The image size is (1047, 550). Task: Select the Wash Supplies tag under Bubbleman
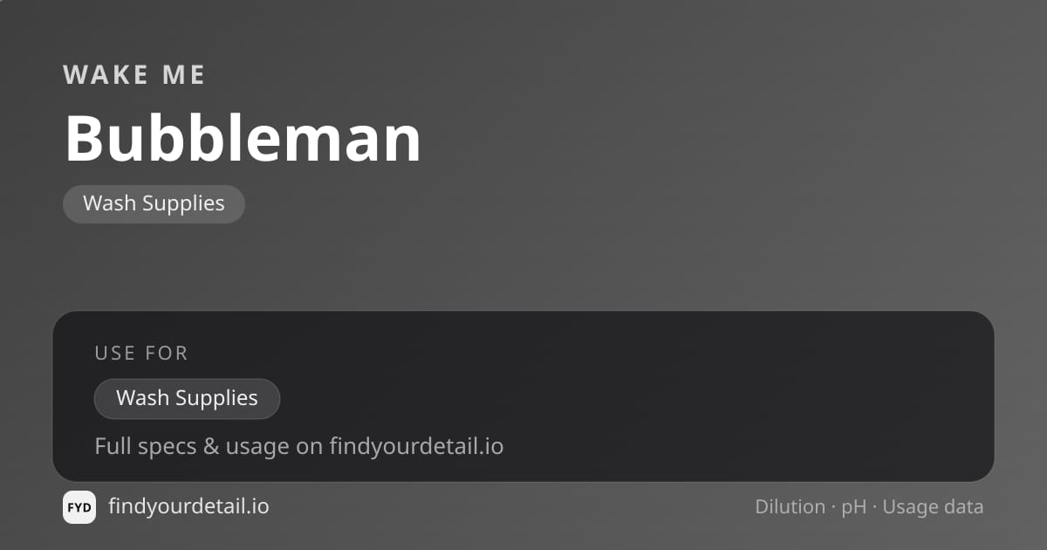(154, 203)
